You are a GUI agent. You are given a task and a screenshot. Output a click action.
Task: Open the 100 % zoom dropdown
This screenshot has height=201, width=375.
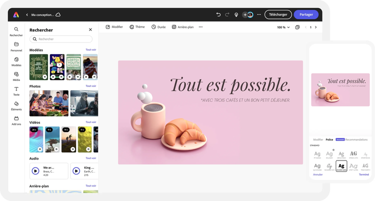point(283,27)
